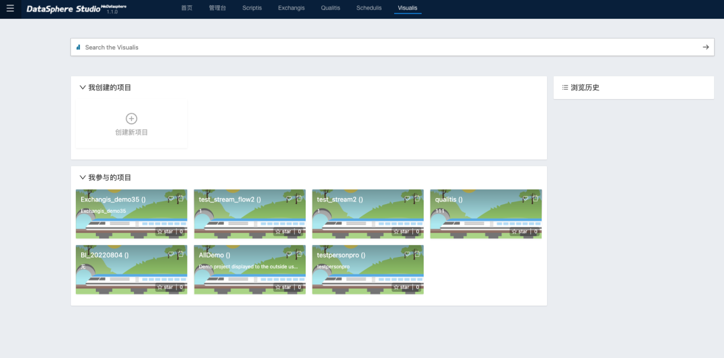The width and height of the screenshot is (724, 358).
Task: Go to 管理台 in top navigation
Action: pos(218,8)
